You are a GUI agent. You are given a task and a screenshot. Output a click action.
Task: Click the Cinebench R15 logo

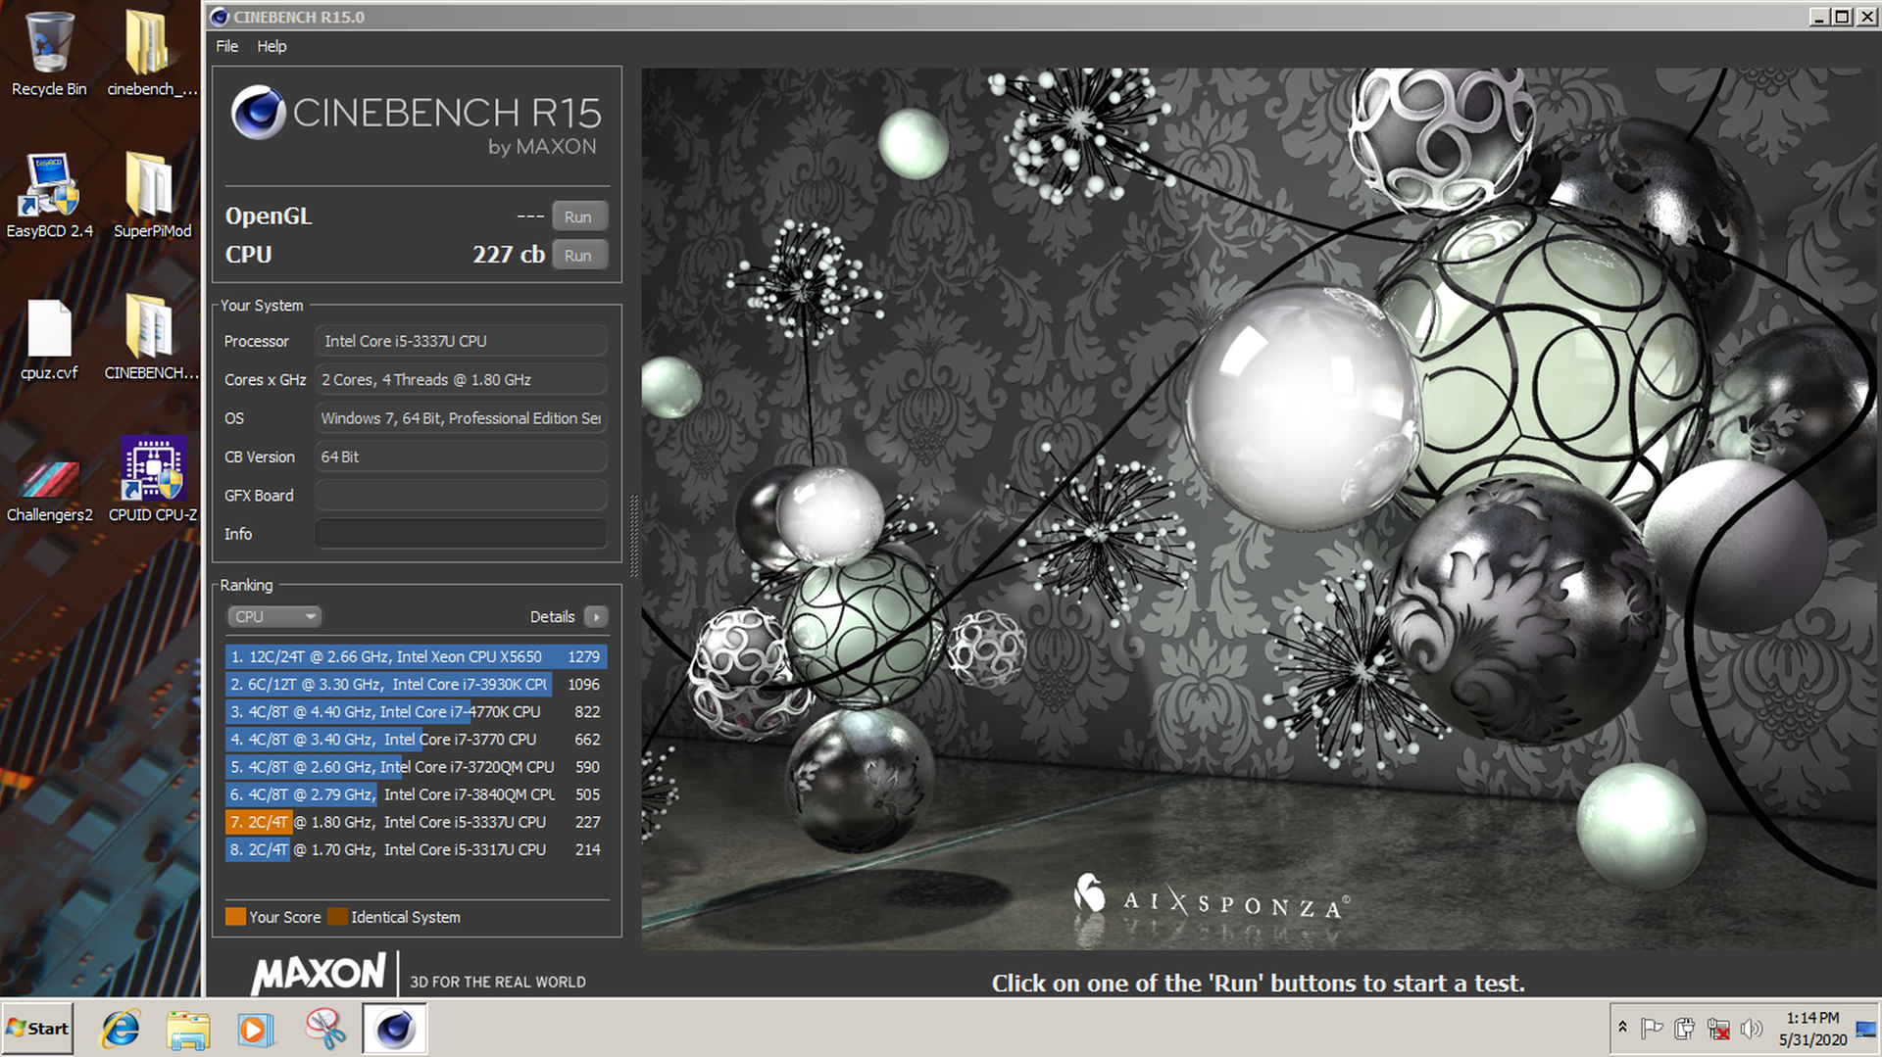[x=417, y=120]
